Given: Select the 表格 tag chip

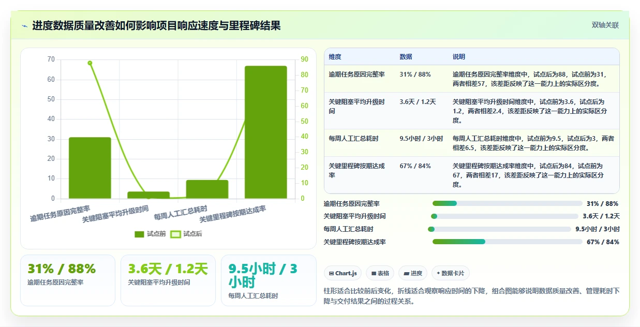Looking at the screenshot, I should point(380,273).
